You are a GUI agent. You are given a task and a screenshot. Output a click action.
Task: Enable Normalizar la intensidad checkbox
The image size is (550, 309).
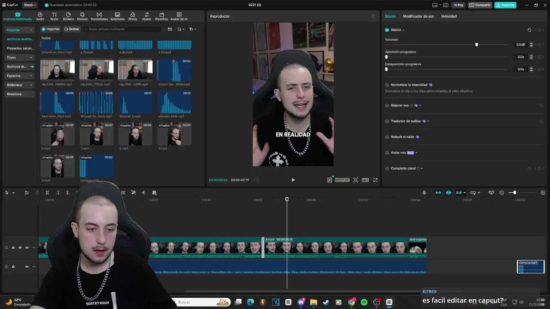pos(387,85)
